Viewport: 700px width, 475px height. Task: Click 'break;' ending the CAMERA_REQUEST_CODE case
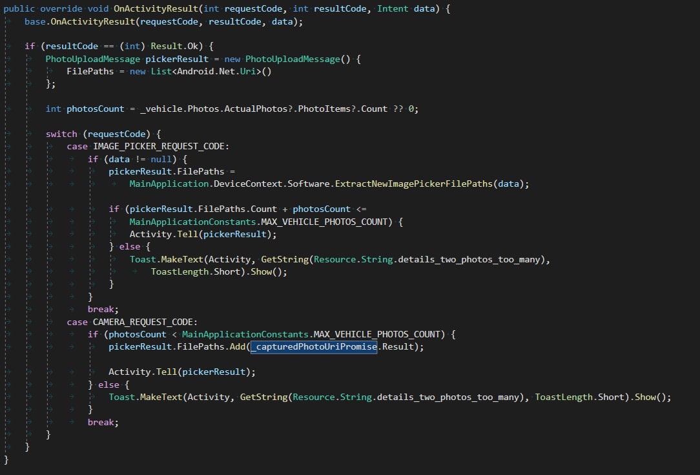click(x=103, y=422)
